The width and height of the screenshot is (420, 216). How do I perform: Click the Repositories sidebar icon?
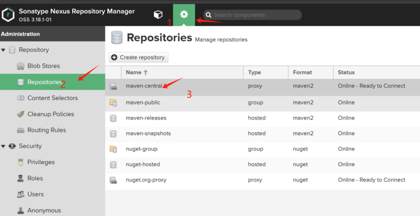(21, 82)
